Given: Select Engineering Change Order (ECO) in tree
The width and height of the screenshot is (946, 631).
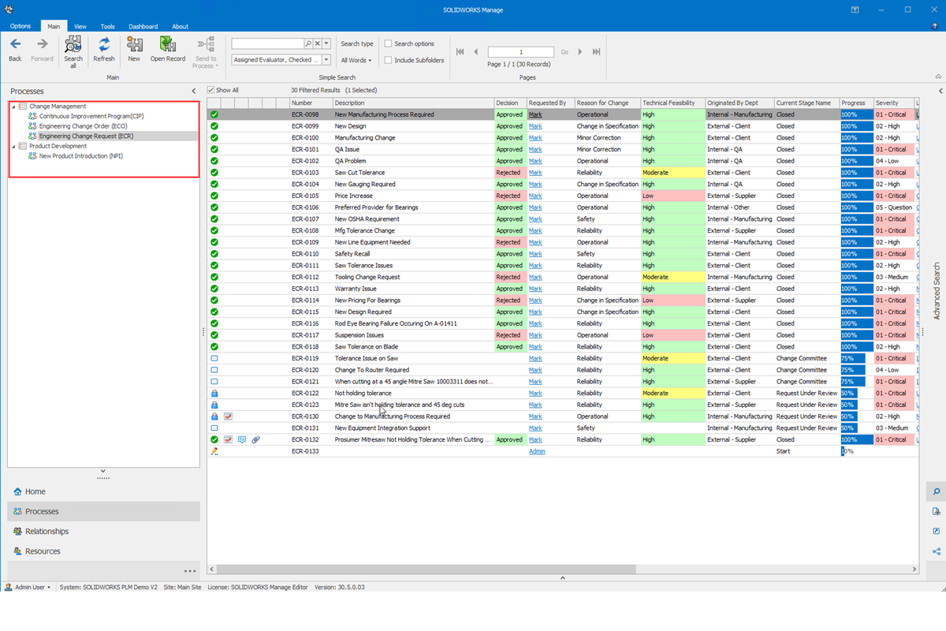Looking at the screenshot, I should (x=84, y=126).
